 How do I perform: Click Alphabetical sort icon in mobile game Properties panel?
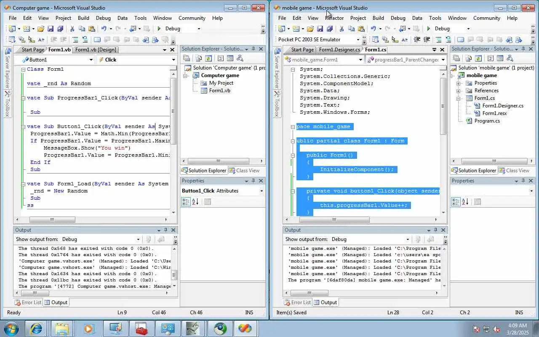point(465,202)
